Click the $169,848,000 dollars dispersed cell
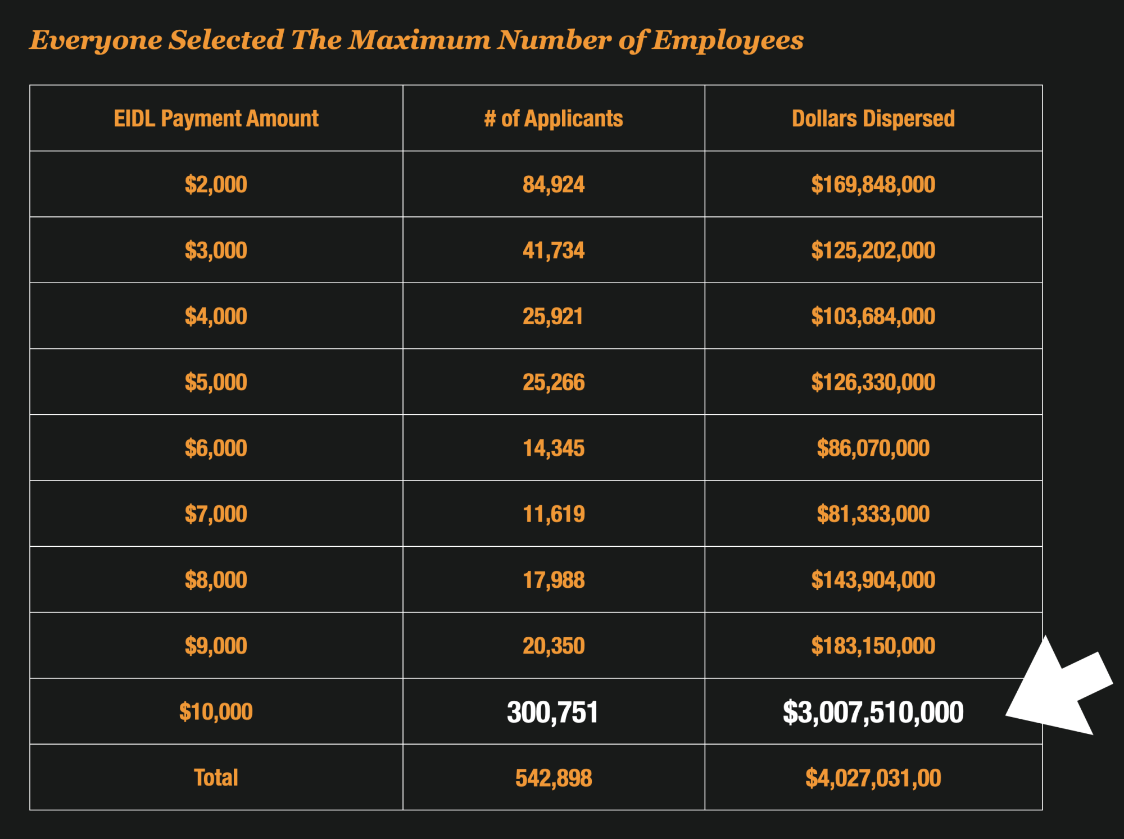1124x839 pixels. click(x=873, y=184)
